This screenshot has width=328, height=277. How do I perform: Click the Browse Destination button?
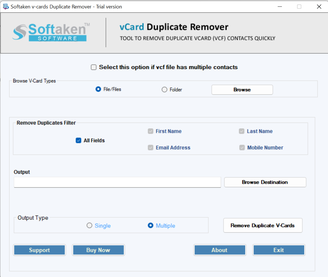[x=265, y=182]
